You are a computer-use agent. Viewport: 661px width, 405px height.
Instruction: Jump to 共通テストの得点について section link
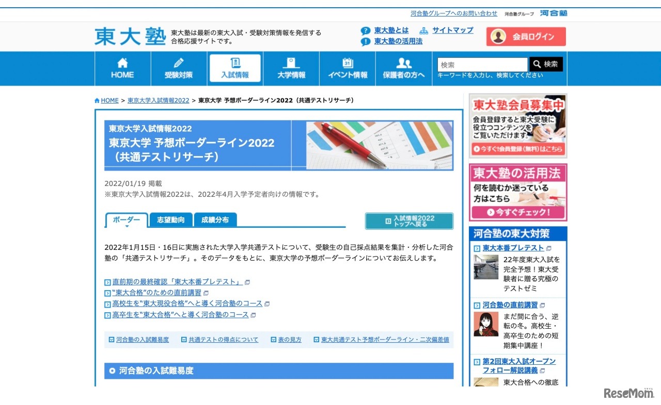(224, 340)
